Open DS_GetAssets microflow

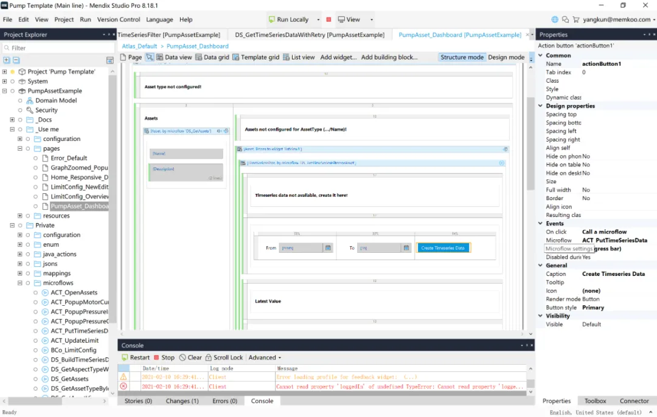tap(69, 379)
